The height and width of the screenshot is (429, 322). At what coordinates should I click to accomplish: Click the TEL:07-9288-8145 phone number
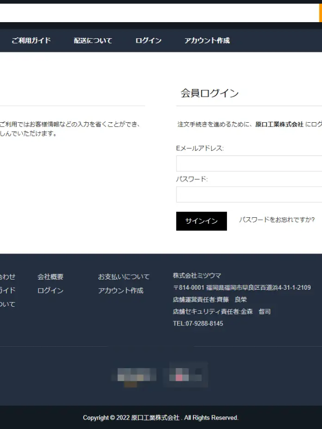(198, 323)
